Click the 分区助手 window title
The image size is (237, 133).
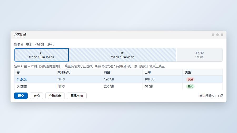[x=20, y=35]
